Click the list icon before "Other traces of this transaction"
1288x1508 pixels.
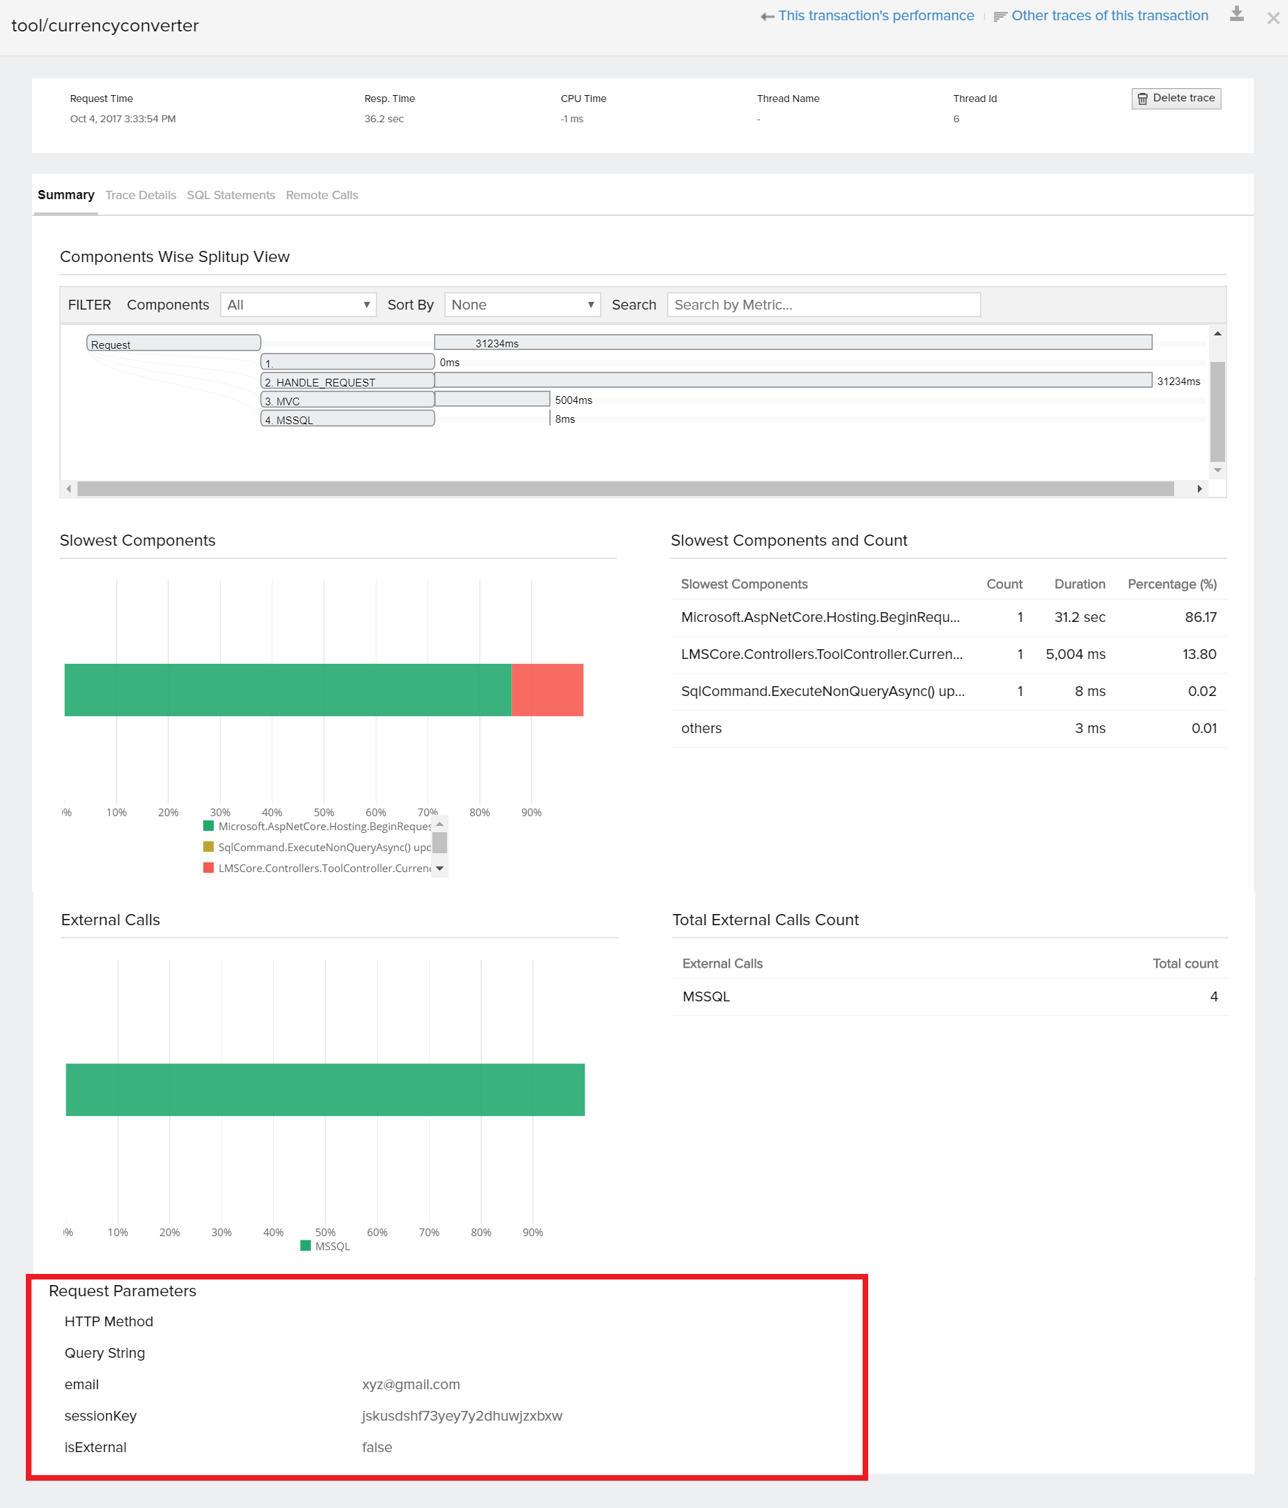coord(1002,15)
